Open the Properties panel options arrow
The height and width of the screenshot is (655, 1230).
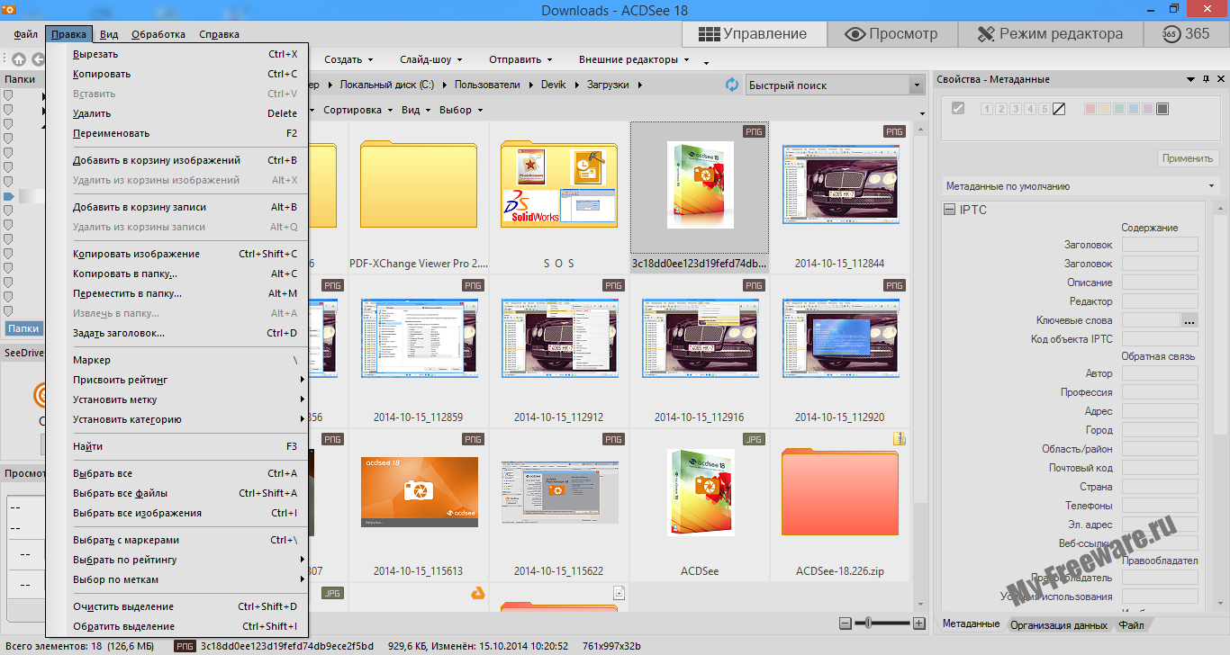(x=1192, y=79)
